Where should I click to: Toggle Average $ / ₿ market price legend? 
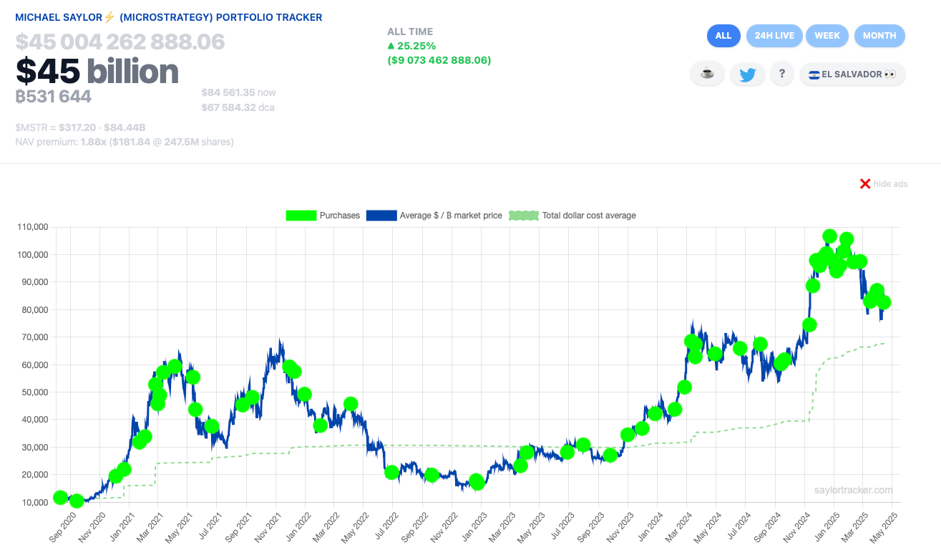pyautogui.click(x=434, y=216)
